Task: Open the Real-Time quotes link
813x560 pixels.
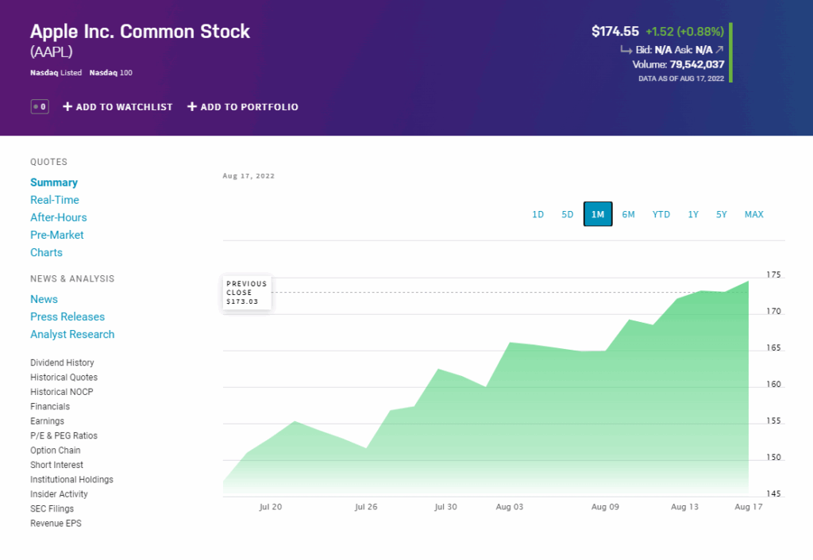Action: 55,200
